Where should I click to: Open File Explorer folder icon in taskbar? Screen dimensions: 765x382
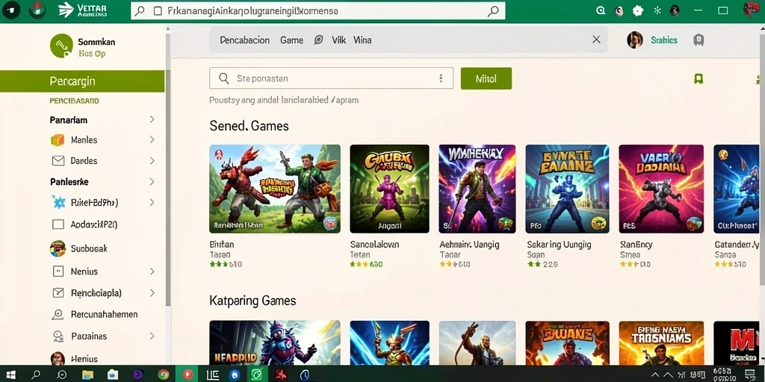pyautogui.click(x=88, y=375)
